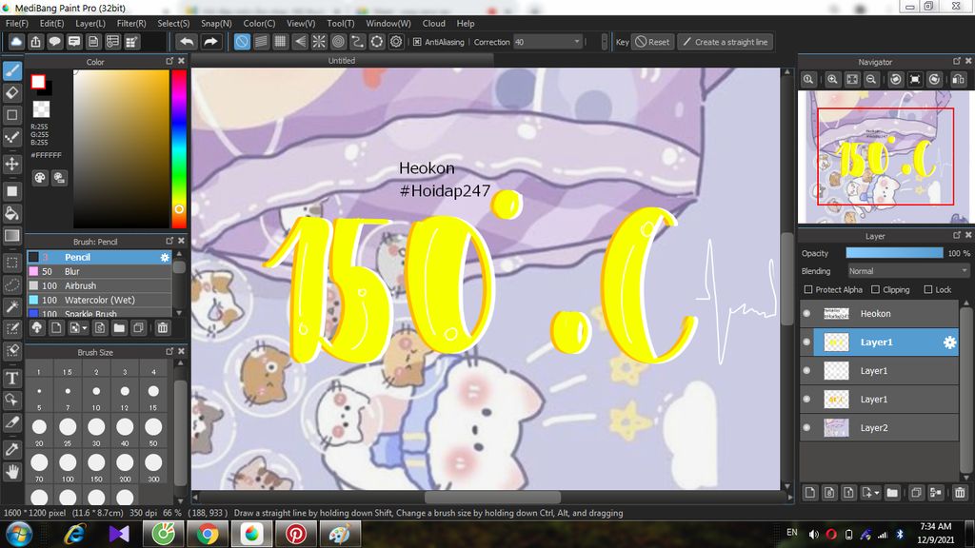Enable Lock checkbox
This screenshot has width=975, height=548.
[x=927, y=289]
